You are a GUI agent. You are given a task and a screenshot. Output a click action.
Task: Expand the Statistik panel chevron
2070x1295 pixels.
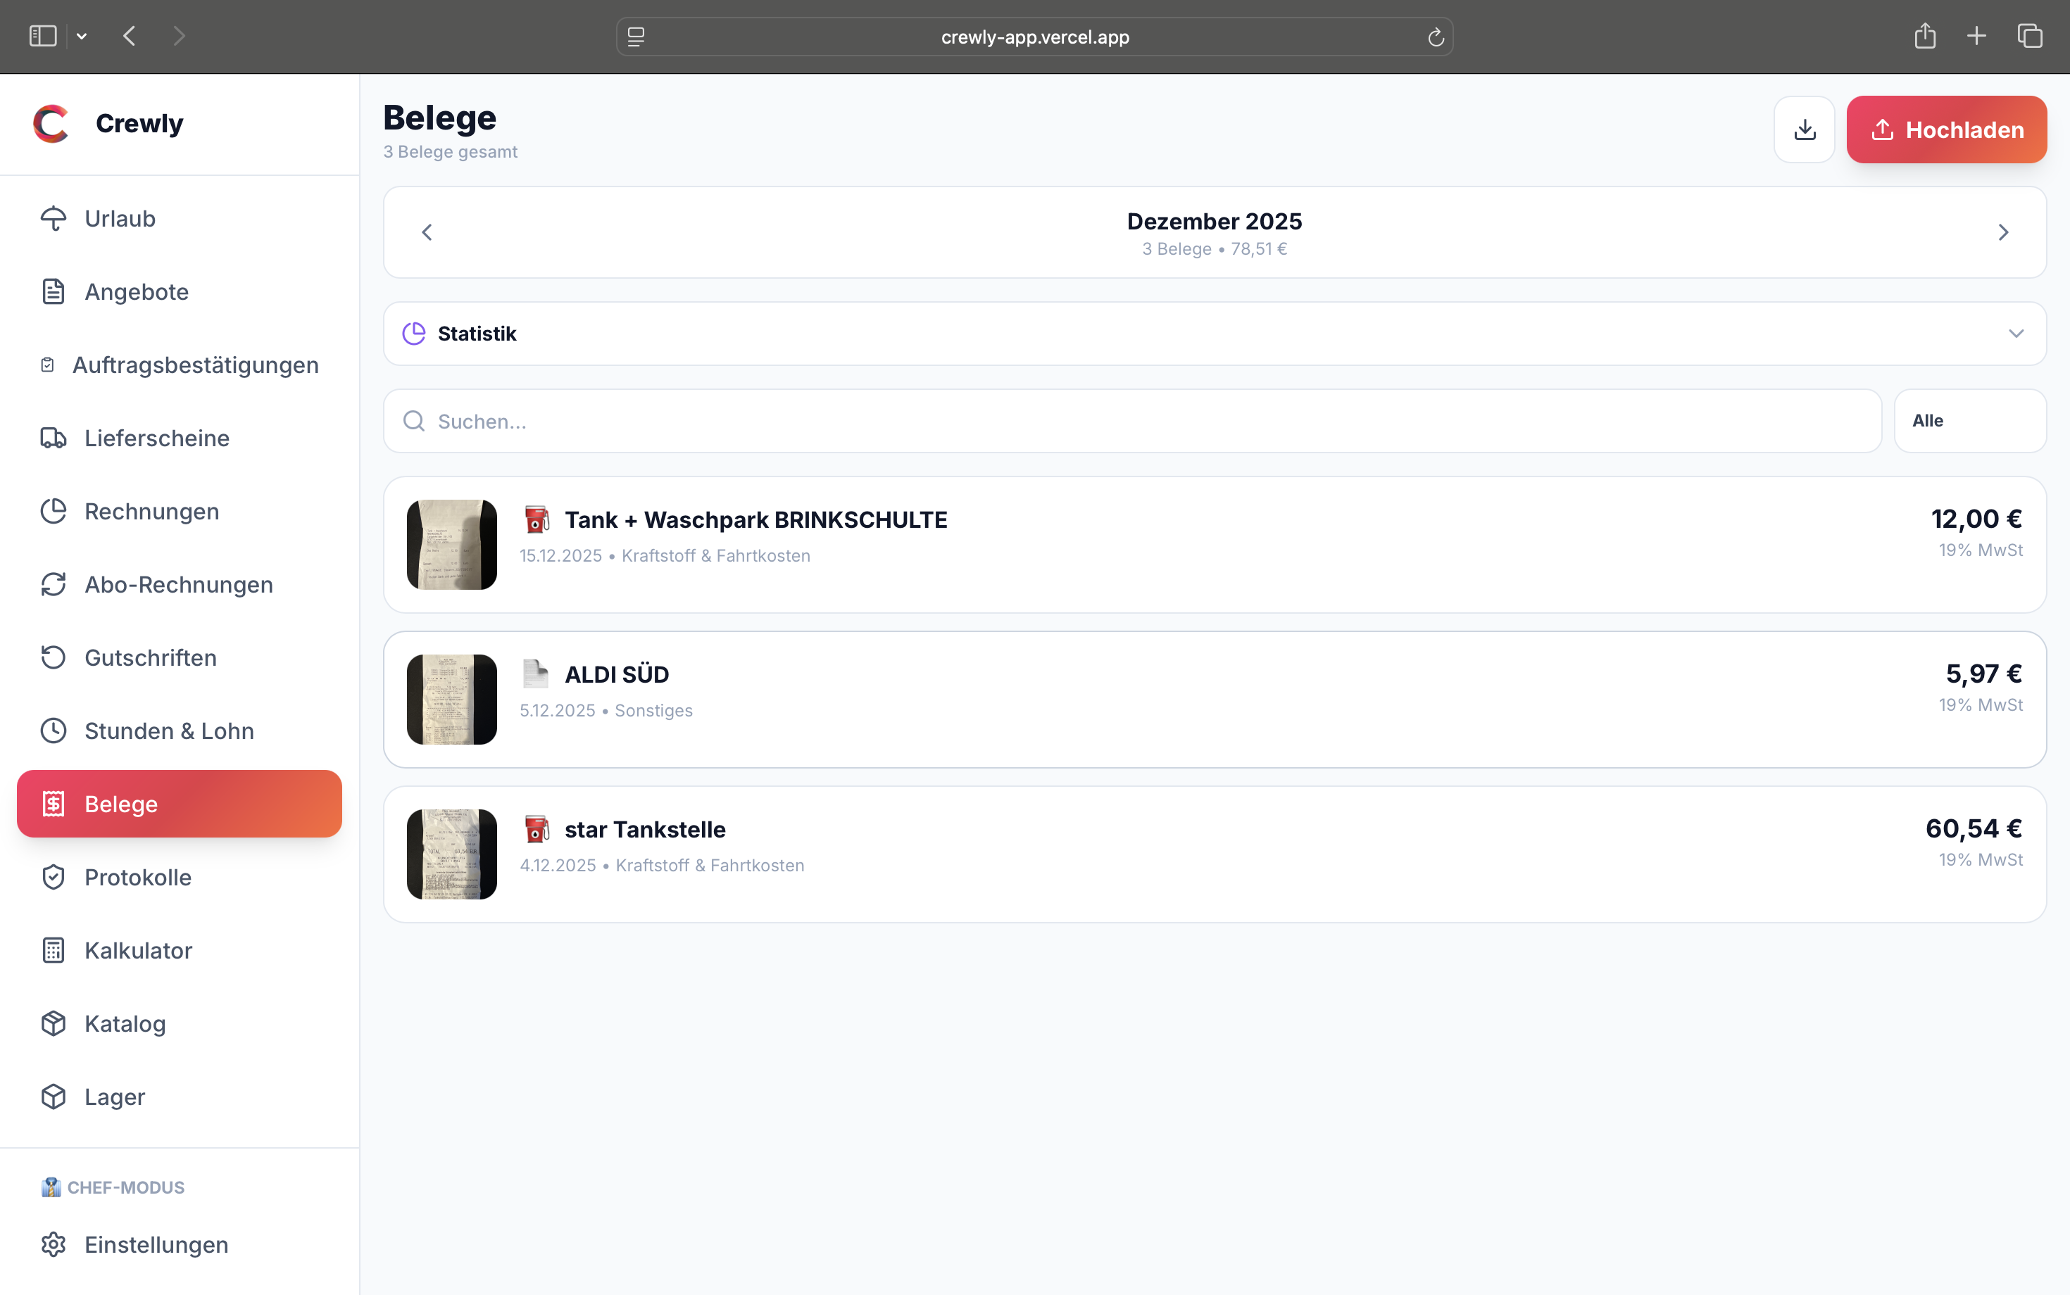click(x=2015, y=333)
